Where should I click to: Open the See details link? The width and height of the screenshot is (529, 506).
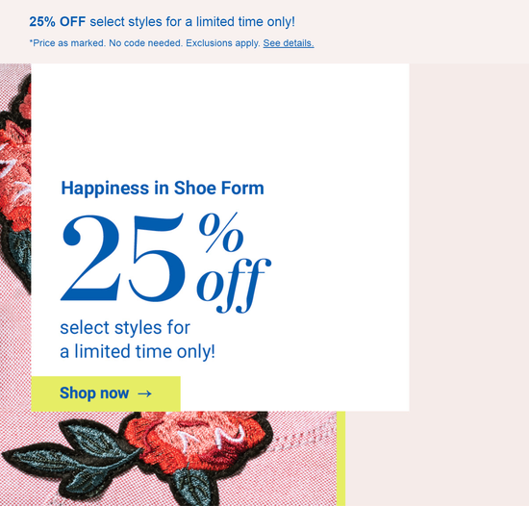tap(289, 43)
